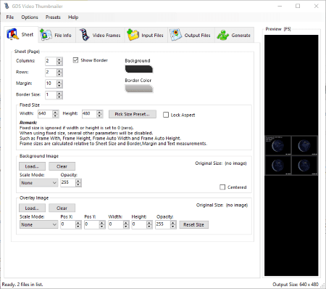
Task: Open the Options menu
Action: tap(30, 17)
